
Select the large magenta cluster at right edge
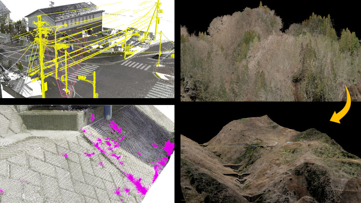coord(168,147)
